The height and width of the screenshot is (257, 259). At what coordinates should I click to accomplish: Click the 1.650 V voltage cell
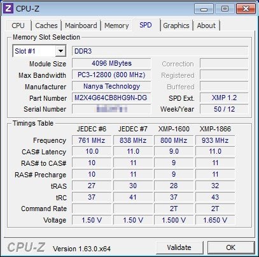[215, 220]
